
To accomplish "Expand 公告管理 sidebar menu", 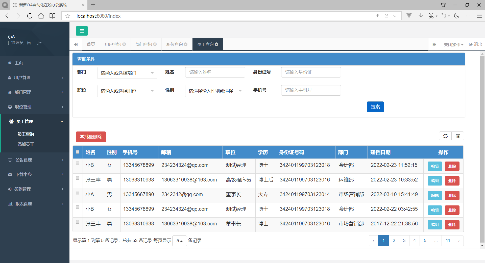I will (x=35, y=160).
